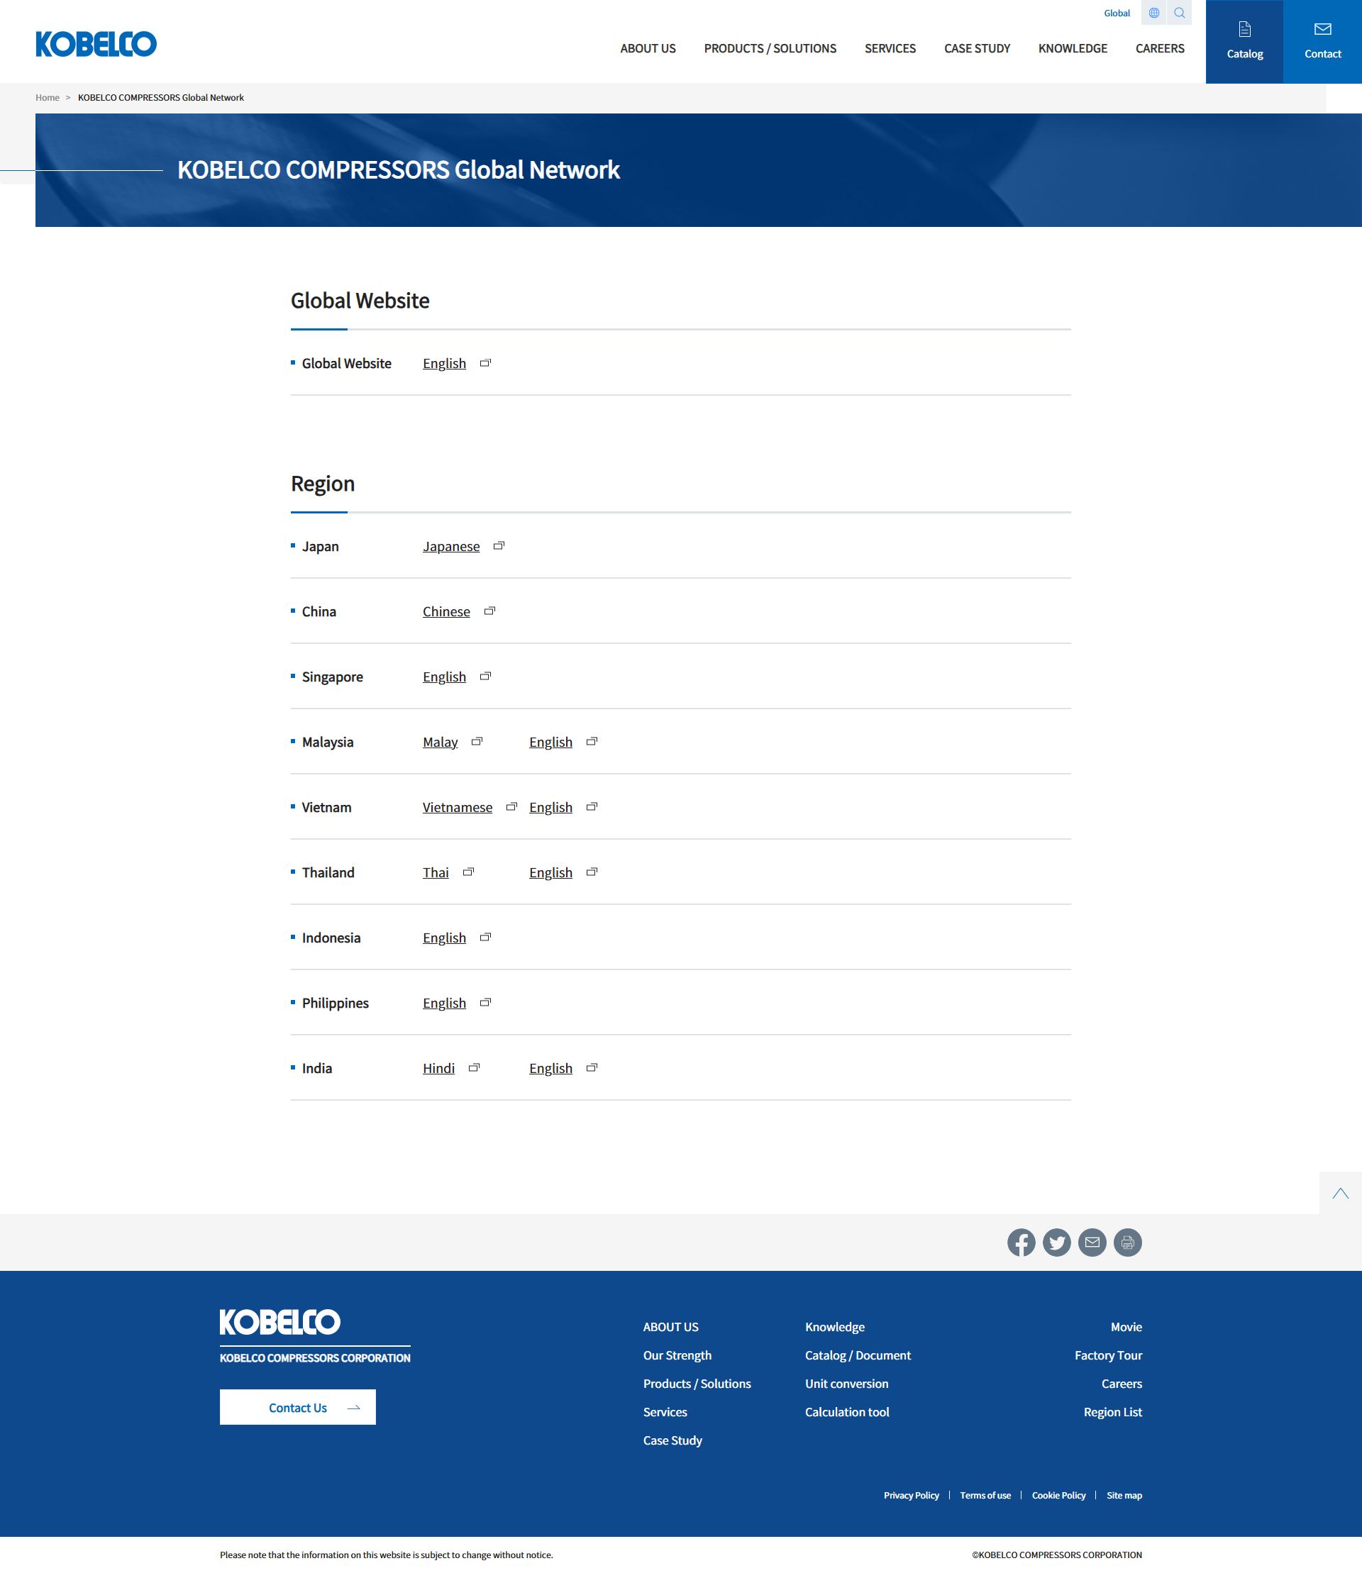Viewport: 1362px width, 1573px height.
Task: Go to Home via the breadcrumb
Action: pos(47,97)
